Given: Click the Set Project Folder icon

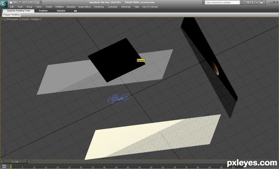Looking at the screenshot, I should tap(37, 2).
